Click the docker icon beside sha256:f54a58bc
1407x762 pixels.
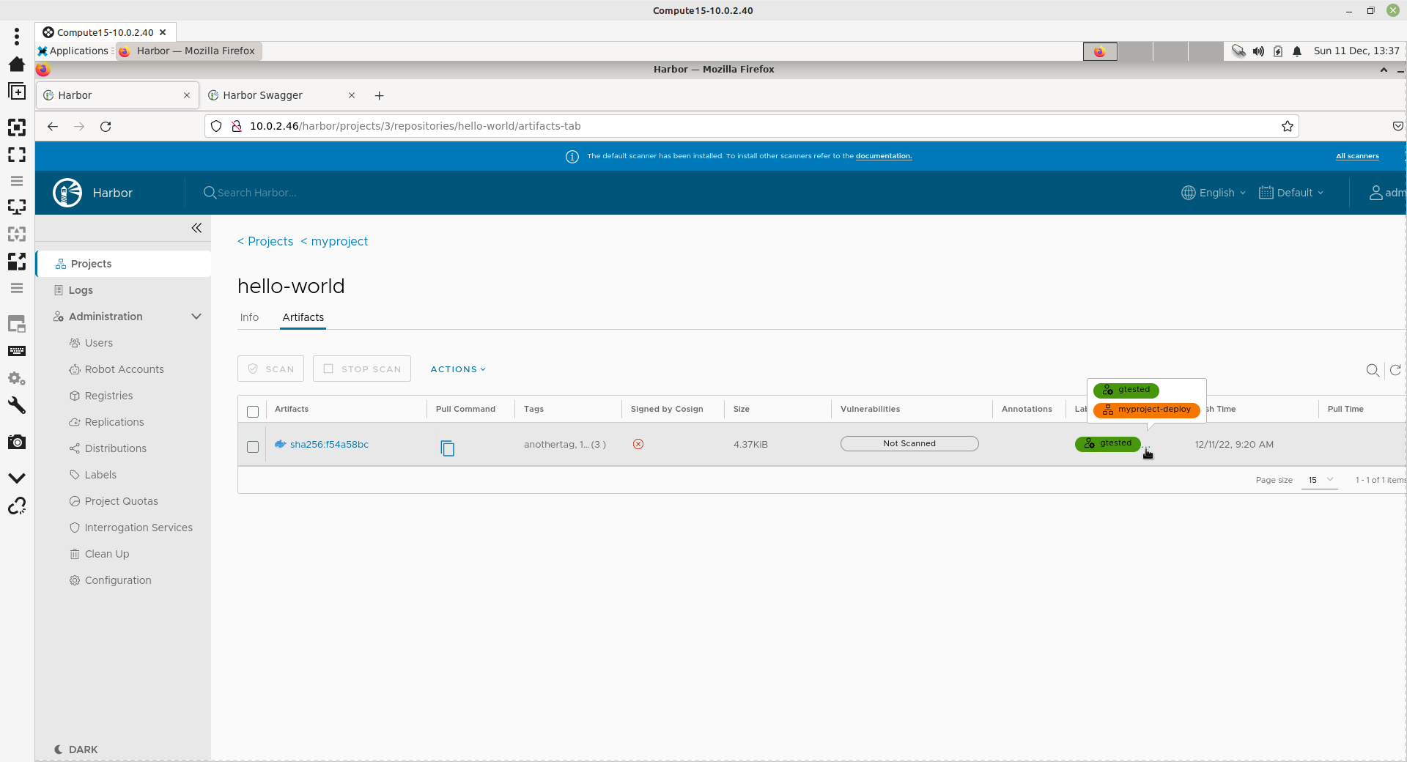(280, 444)
